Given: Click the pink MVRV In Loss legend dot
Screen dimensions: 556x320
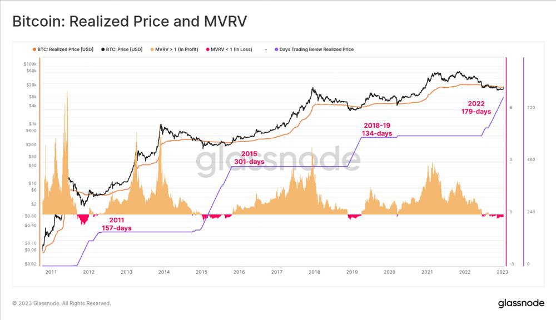Looking at the screenshot, I should (208, 49).
